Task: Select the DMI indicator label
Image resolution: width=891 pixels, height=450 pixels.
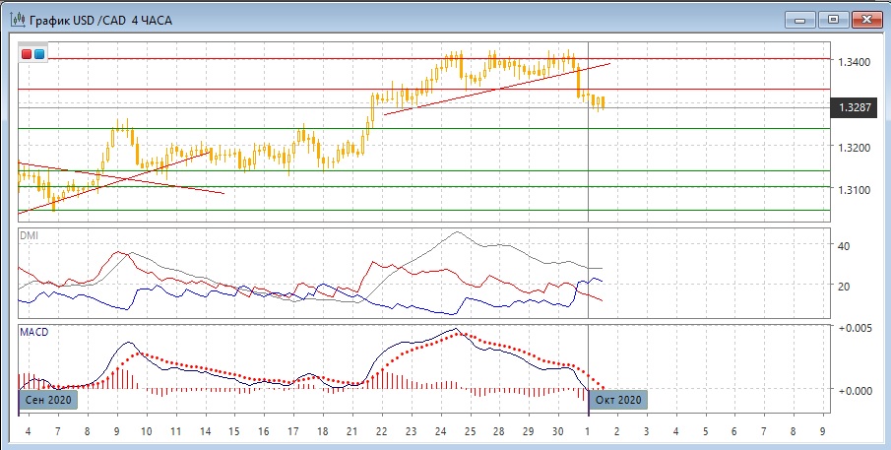Action: pyautogui.click(x=30, y=236)
